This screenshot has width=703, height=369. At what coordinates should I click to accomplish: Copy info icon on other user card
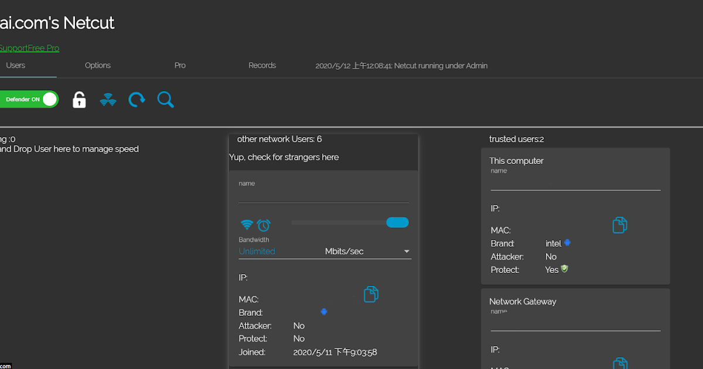click(x=371, y=294)
